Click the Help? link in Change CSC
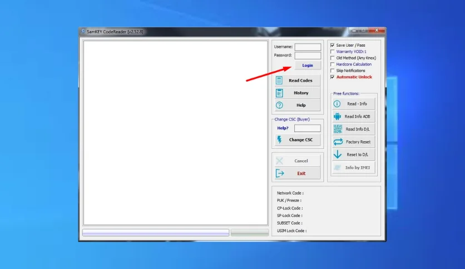 [x=283, y=128]
